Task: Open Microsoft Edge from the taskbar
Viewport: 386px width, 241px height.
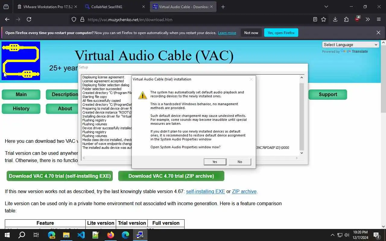Action: click(125, 235)
